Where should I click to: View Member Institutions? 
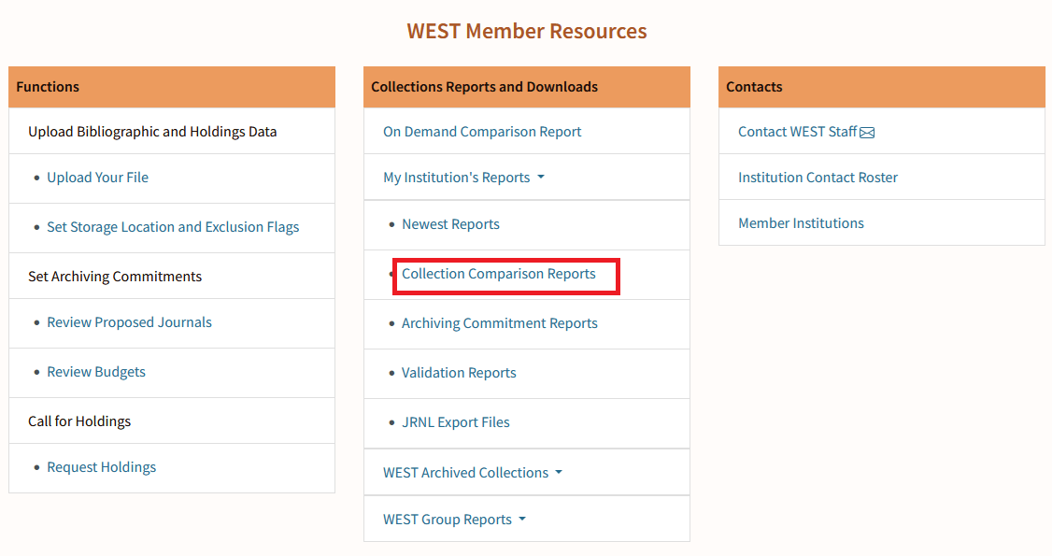click(801, 222)
